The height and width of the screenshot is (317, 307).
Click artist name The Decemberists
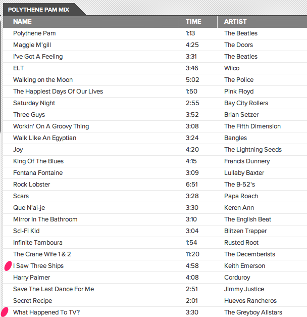(250, 254)
